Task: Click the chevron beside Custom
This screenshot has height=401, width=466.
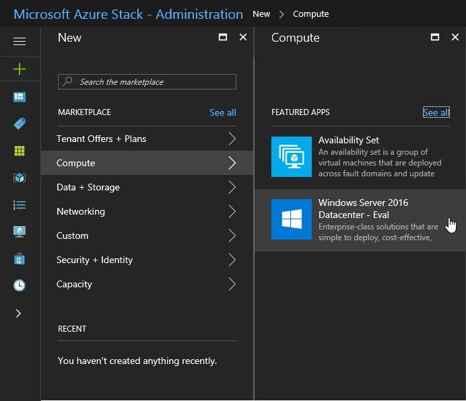Action: pyautogui.click(x=232, y=235)
